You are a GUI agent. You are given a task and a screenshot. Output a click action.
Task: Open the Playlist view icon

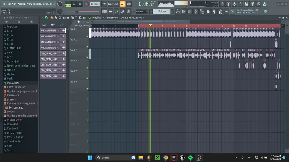pos(178,12)
